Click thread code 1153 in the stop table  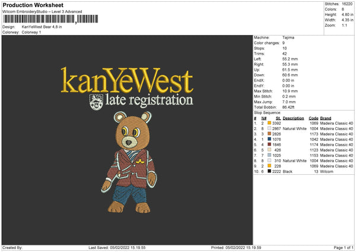tap(314, 155)
